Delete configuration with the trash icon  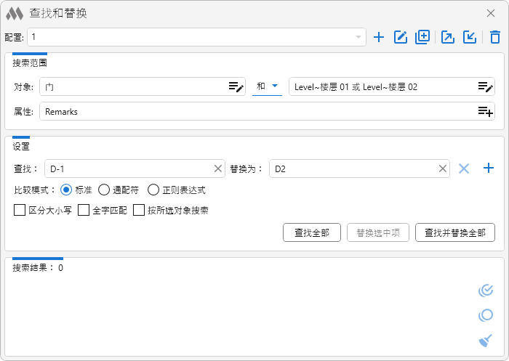coord(495,37)
